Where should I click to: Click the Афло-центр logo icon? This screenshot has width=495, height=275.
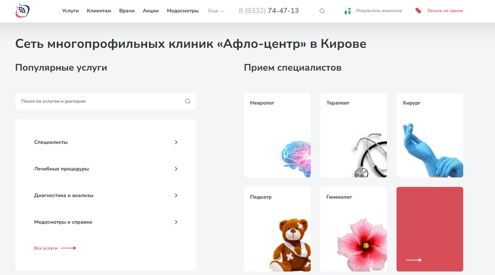click(x=23, y=11)
